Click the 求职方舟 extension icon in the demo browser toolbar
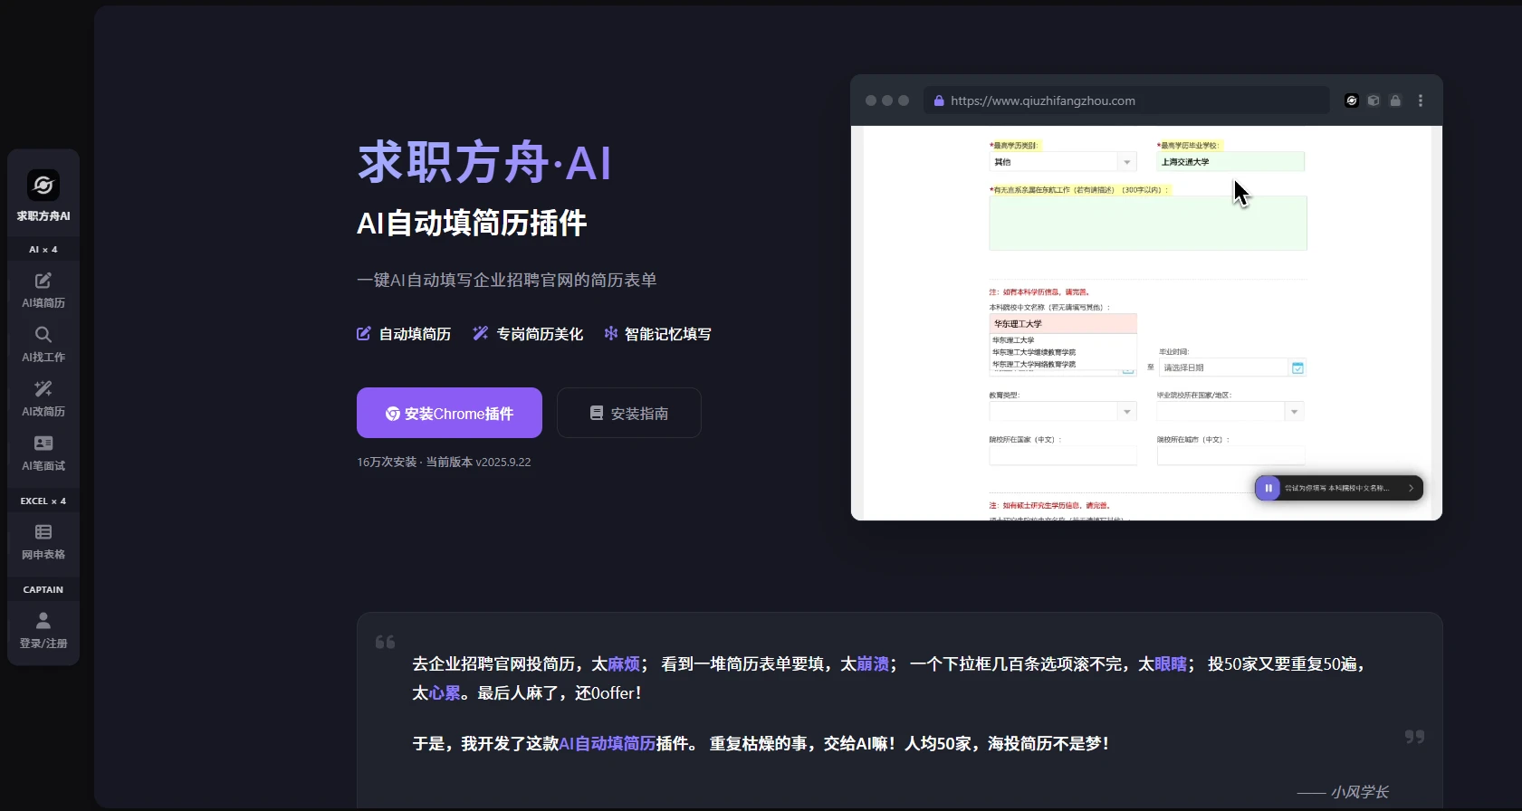Viewport: 1522px width, 811px height. (1351, 100)
